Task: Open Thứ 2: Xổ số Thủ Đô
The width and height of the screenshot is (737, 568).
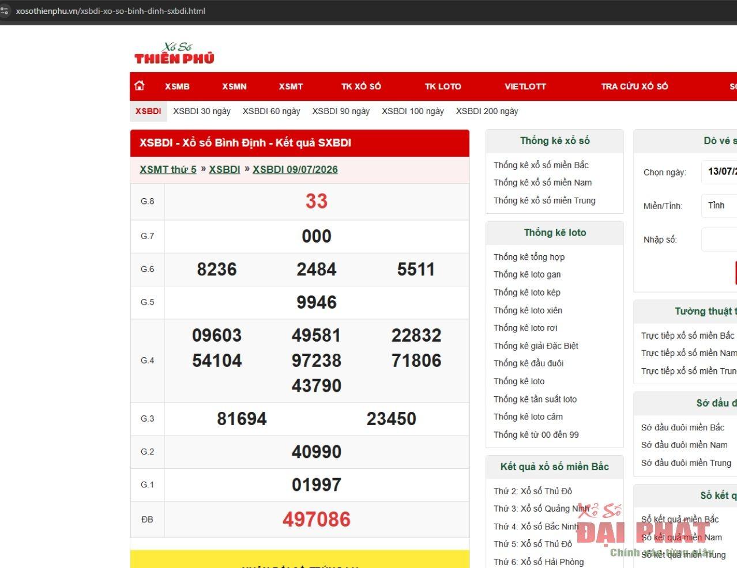Action: pyautogui.click(x=533, y=491)
